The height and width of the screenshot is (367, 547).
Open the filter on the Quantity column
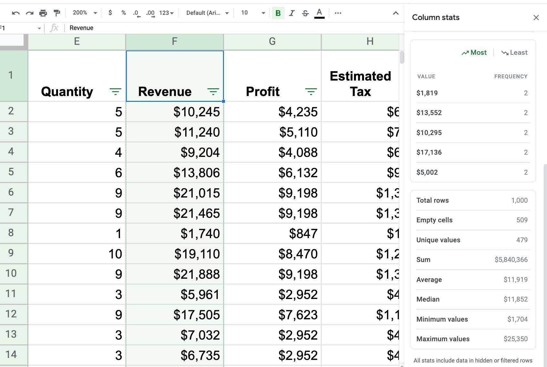(x=116, y=91)
